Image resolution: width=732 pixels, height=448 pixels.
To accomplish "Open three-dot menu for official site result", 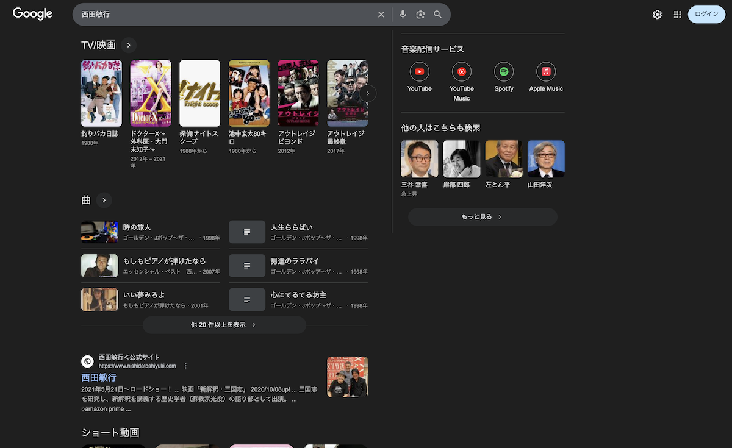I will tap(186, 366).
